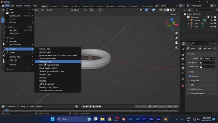Screen dimensions: 218x123
Task: Open File Explorer from the taskbar
Action: (x=103, y=119)
